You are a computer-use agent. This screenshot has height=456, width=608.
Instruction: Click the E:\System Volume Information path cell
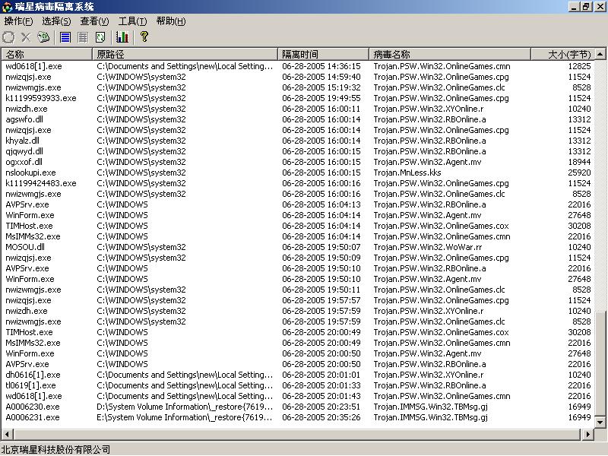pos(185,417)
